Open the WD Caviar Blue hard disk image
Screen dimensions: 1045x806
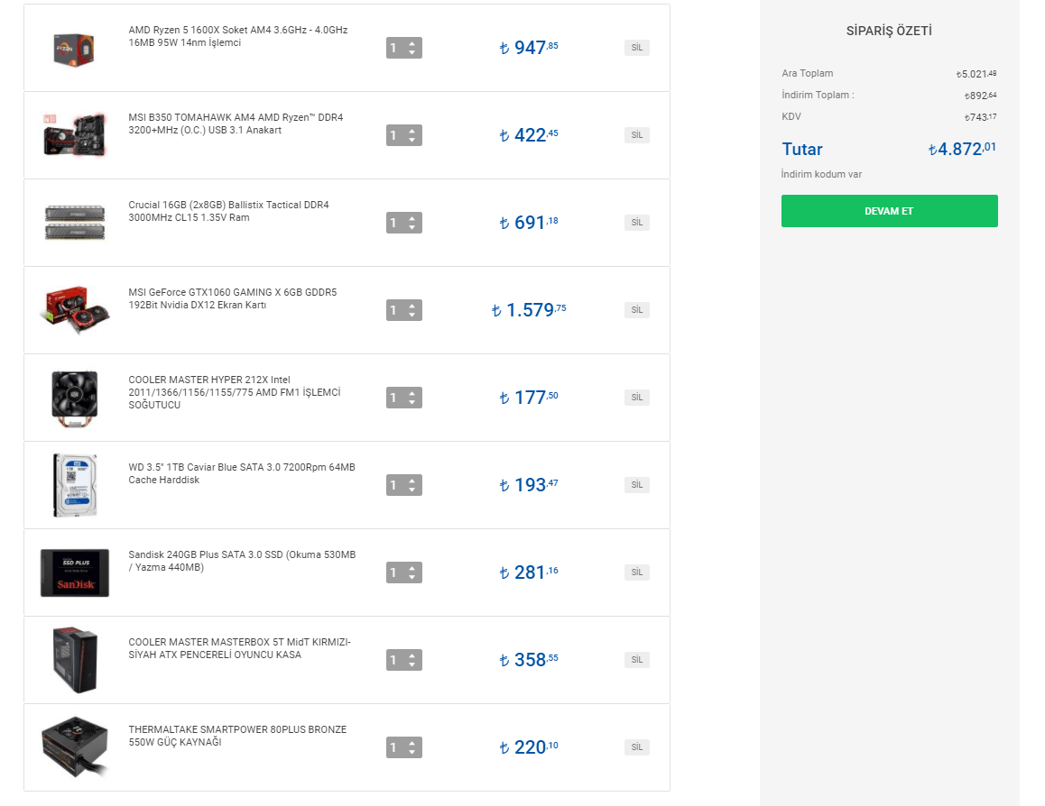[x=74, y=485]
